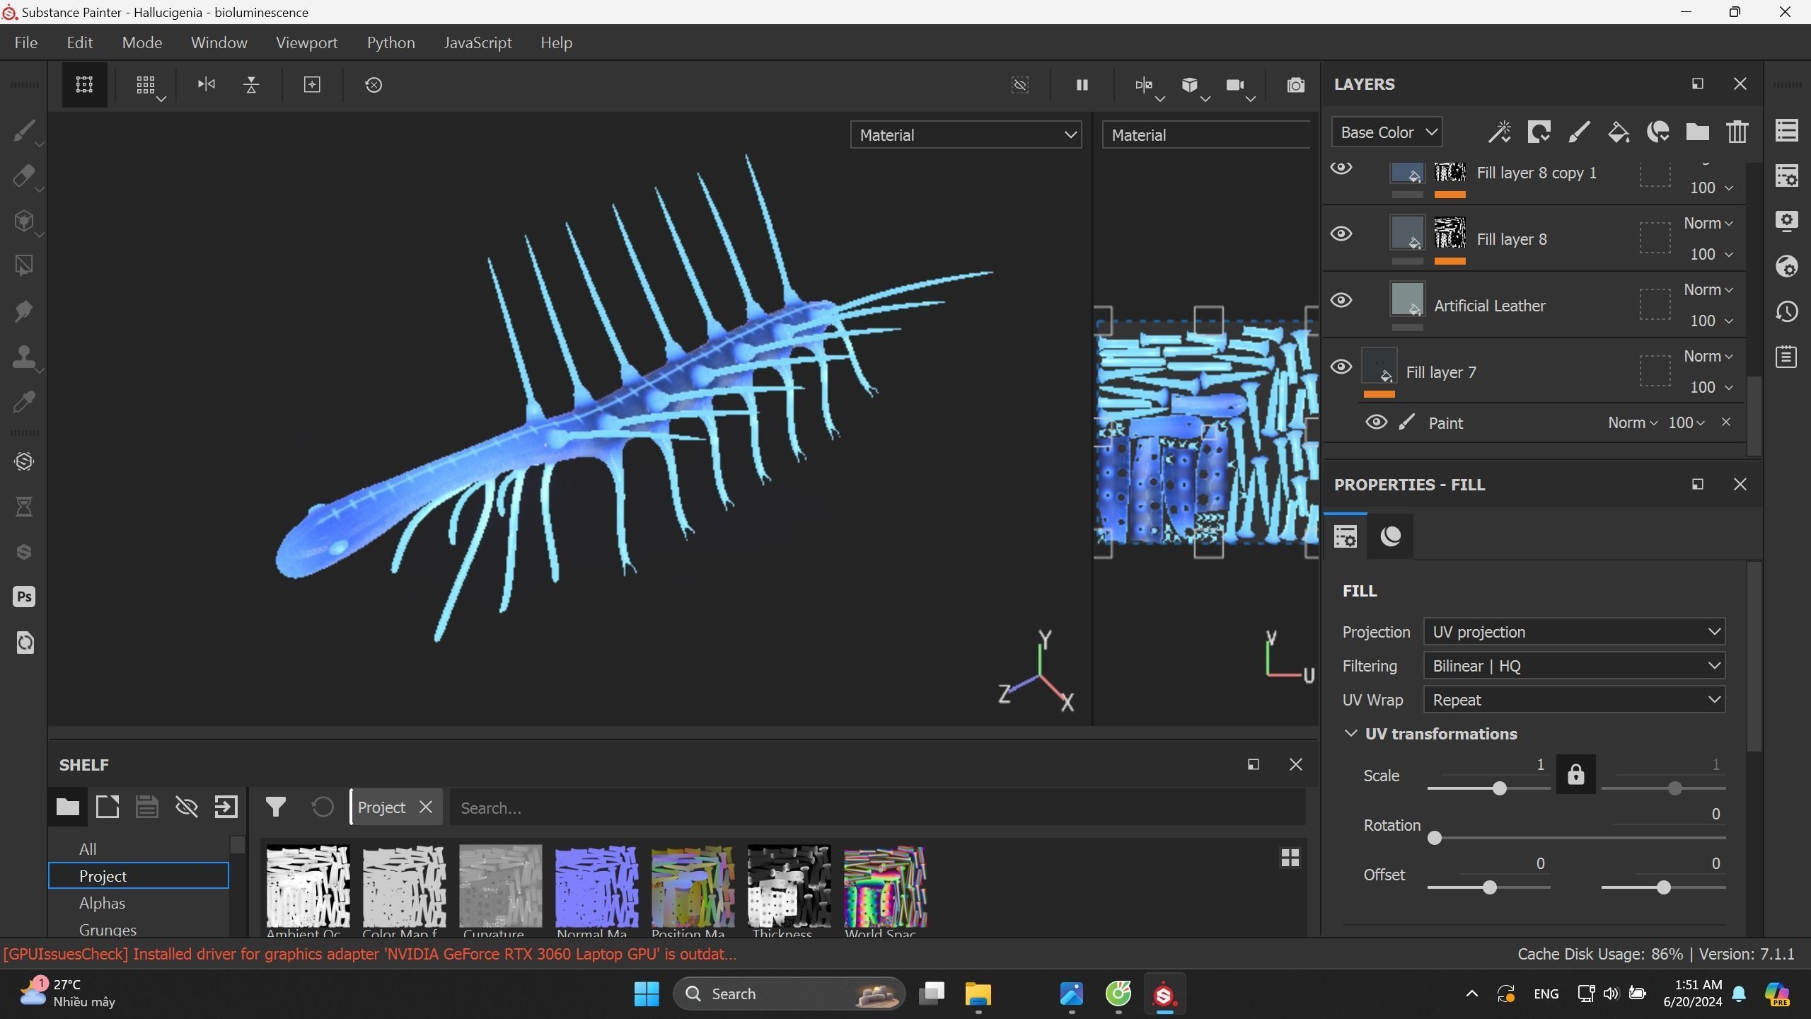Toggle hidden shelf resources icon

[187, 807]
